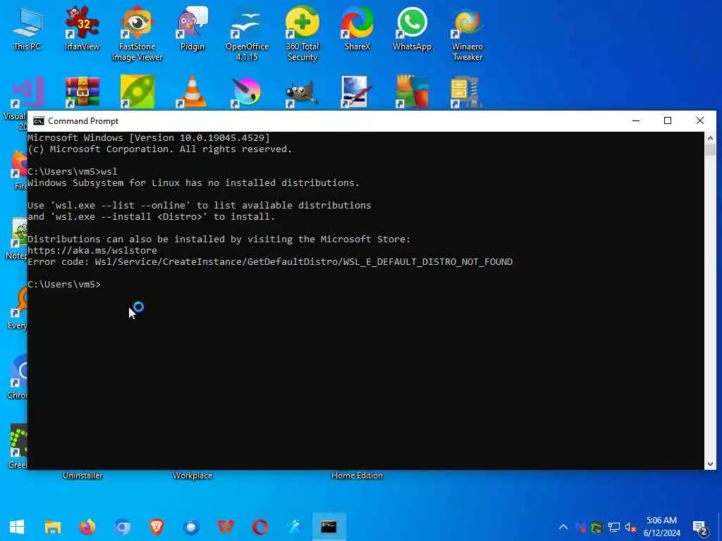Launch the IrfanView desktop shortcut
Image resolution: width=722 pixels, height=541 pixels.
pos(82,30)
